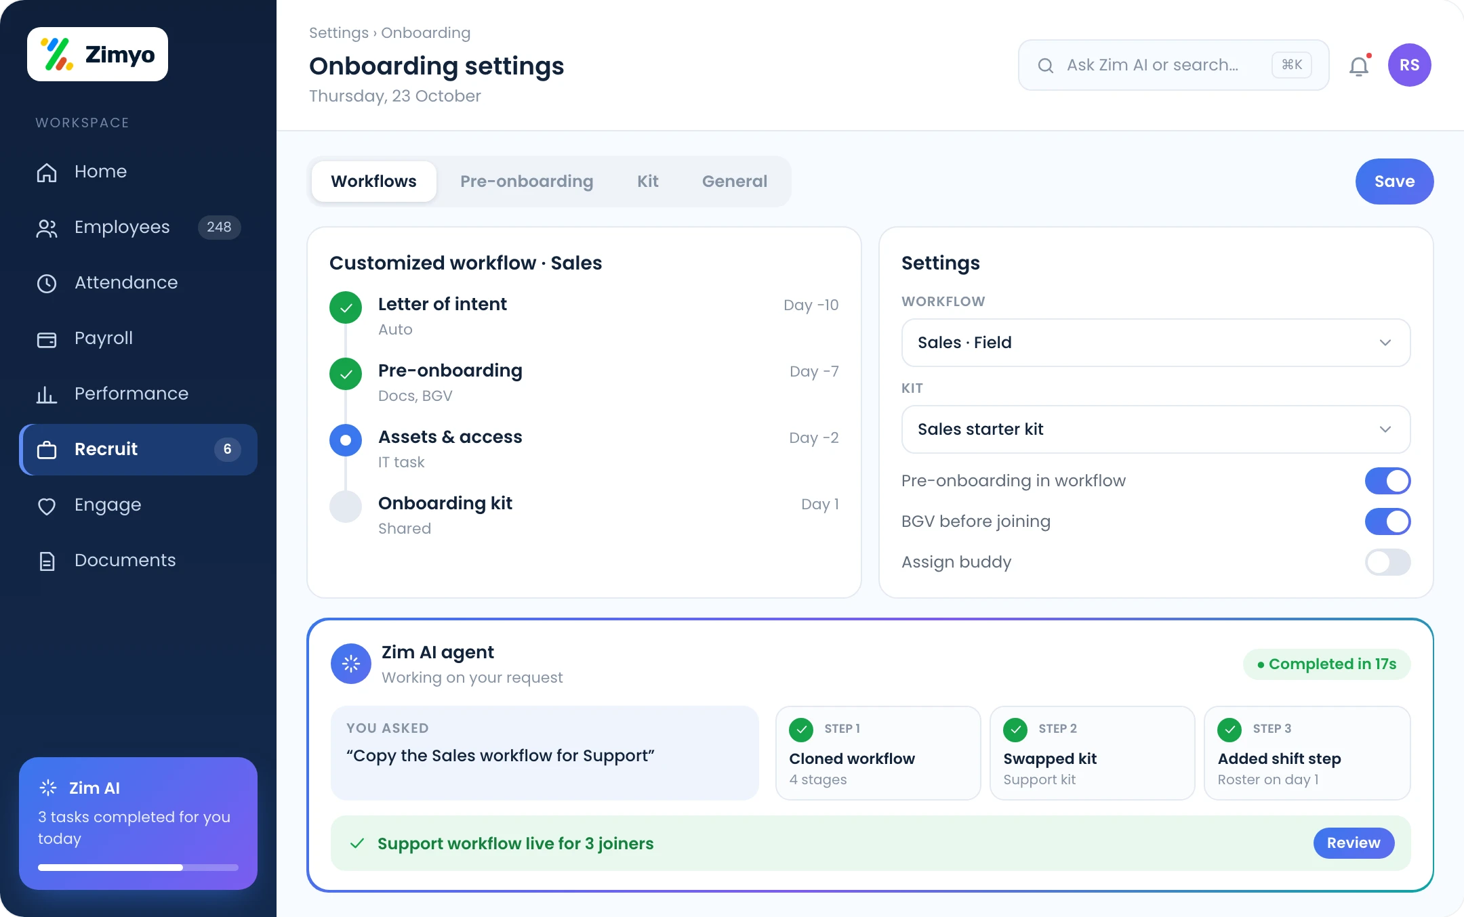Click the Performance bar chart icon
This screenshot has height=917, width=1464.
coord(47,394)
